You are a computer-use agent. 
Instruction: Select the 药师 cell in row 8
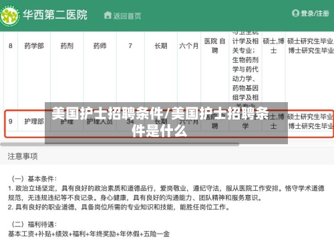point(100,46)
